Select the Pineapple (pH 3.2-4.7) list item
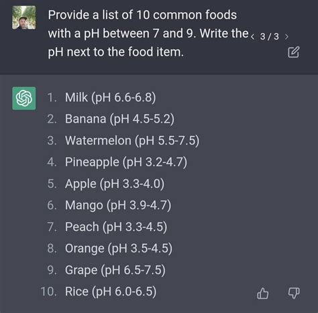The image size is (318, 313). [126, 162]
